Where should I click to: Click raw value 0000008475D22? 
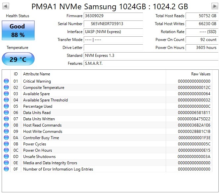[194, 119]
